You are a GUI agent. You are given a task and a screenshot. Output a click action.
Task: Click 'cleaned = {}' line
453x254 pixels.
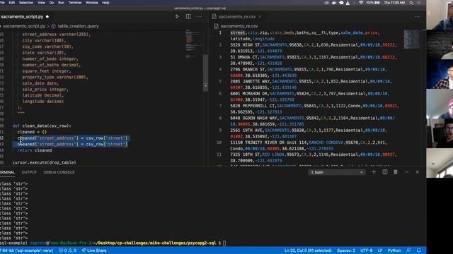(32, 132)
